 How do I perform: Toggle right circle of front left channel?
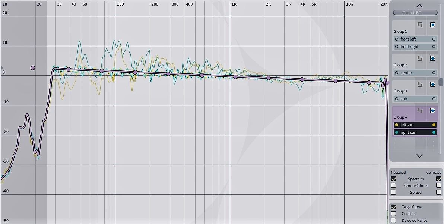coord(434,39)
